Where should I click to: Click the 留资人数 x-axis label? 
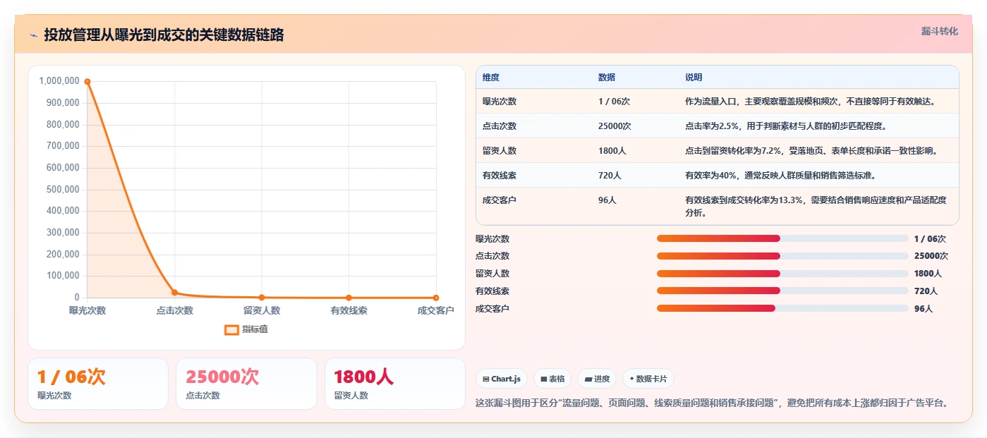point(262,310)
